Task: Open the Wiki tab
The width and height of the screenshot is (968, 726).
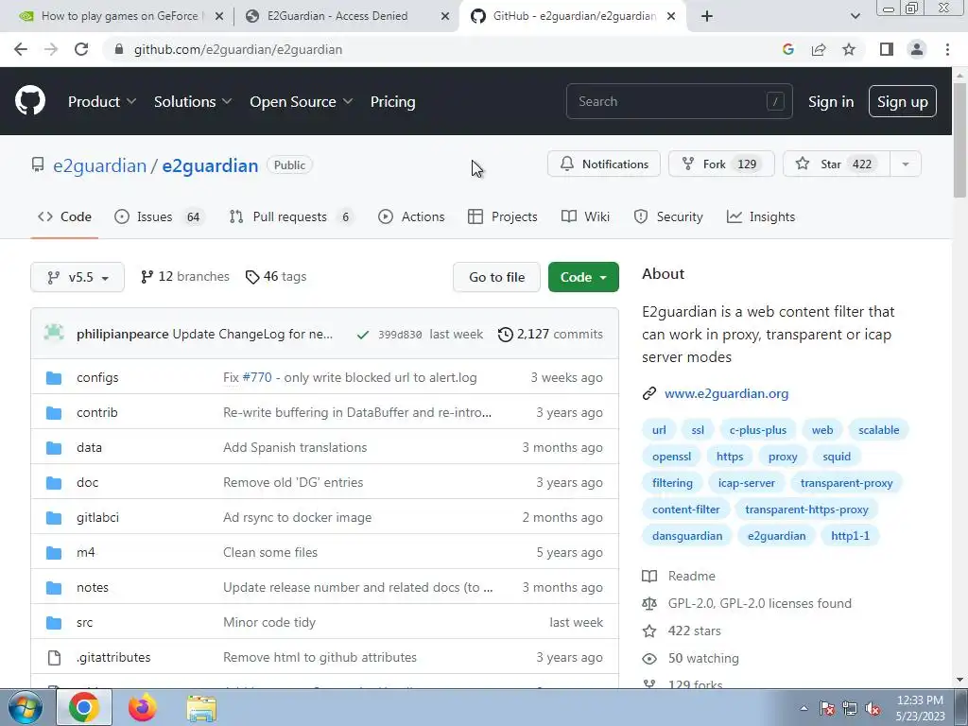Action: tap(585, 216)
